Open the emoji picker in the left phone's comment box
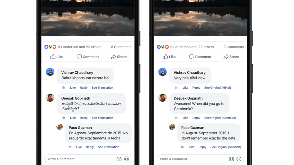The image size is (294, 165). [127, 159]
